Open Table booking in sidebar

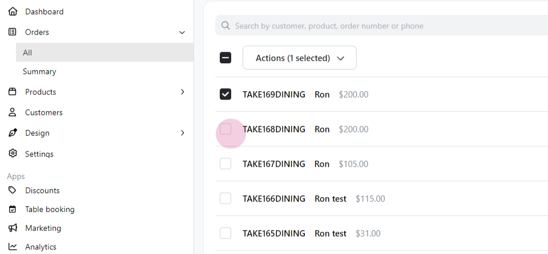(50, 210)
